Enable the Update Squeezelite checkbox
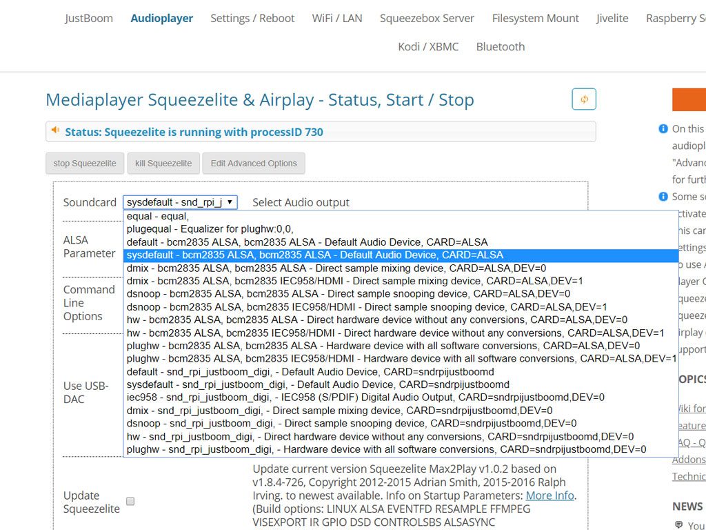 click(x=130, y=502)
